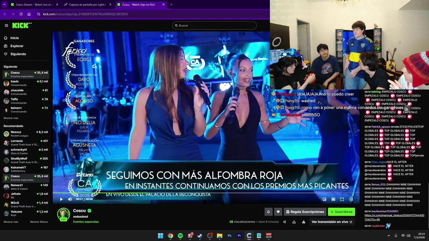This screenshot has height=241, width=429.
Task: Open Nexxuz recommended channel
Action: click(26, 134)
